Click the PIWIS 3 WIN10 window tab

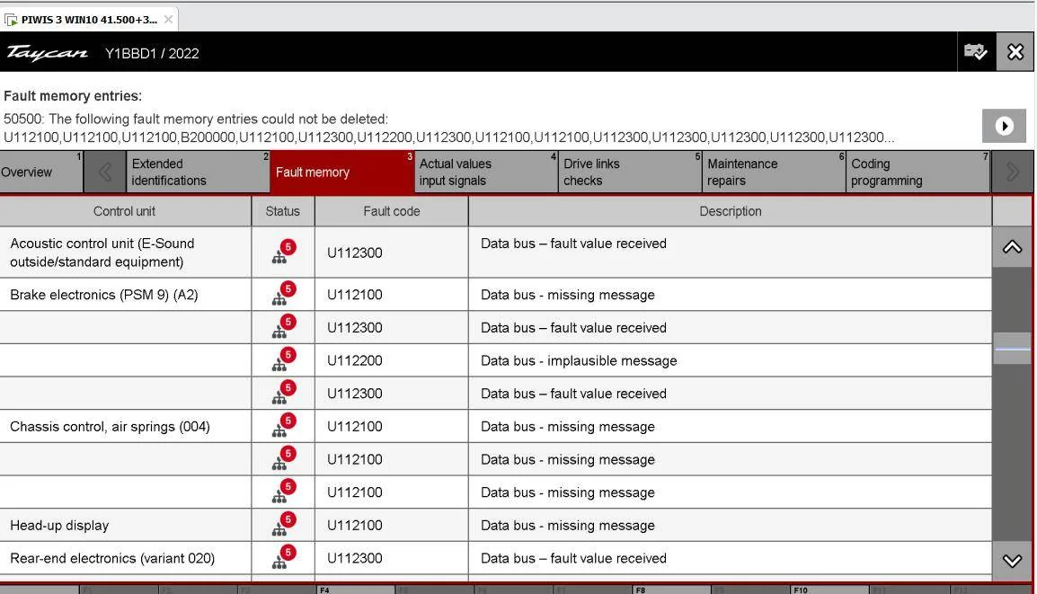click(x=89, y=19)
